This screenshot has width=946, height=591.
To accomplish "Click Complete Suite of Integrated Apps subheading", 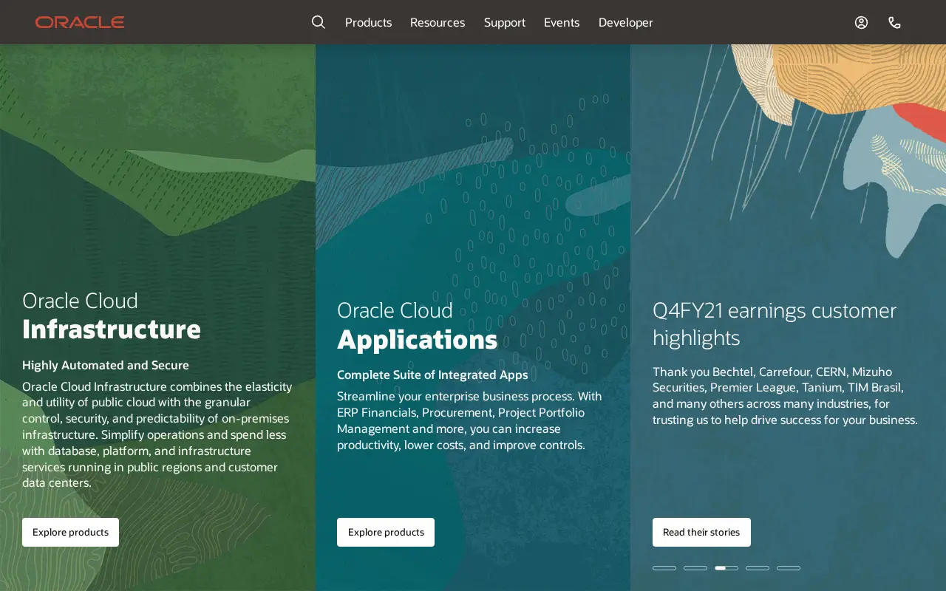I will [x=432, y=375].
